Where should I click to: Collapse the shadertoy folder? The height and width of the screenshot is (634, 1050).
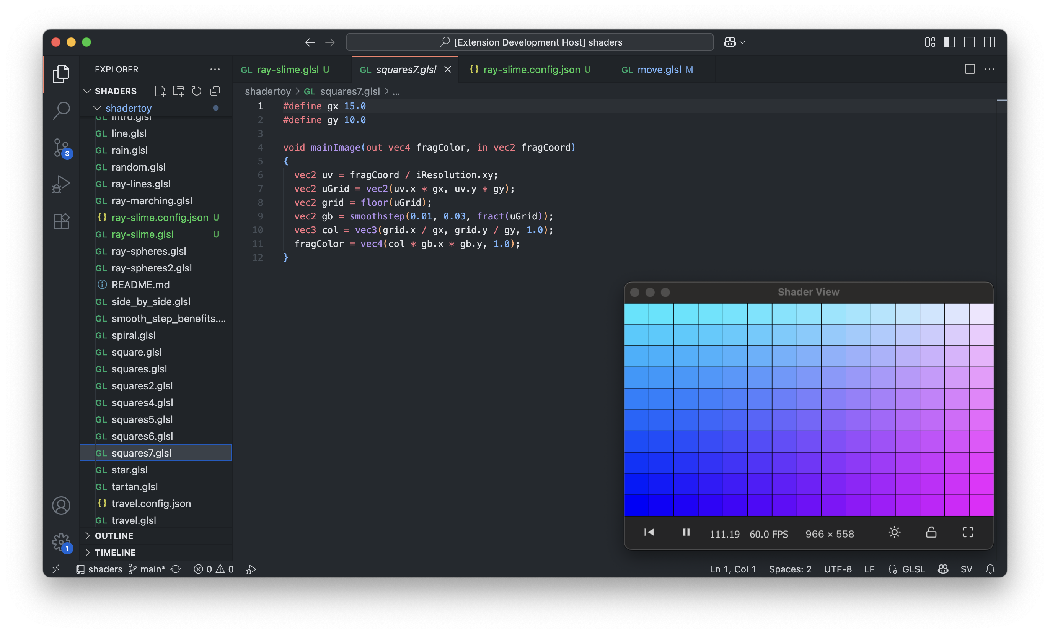(x=128, y=108)
